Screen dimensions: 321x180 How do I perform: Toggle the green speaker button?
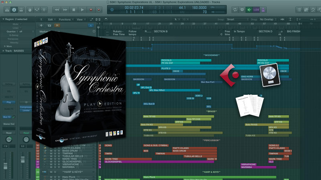[249, 10]
